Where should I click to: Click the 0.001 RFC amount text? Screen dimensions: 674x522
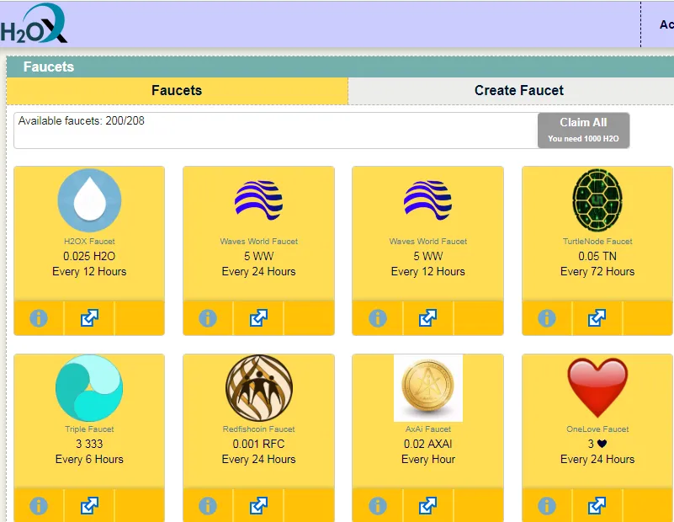pos(259,444)
